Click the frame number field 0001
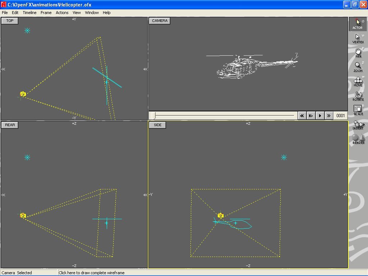 [x=341, y=115]
